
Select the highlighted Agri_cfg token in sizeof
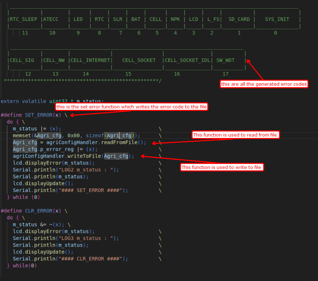[120, 135]
